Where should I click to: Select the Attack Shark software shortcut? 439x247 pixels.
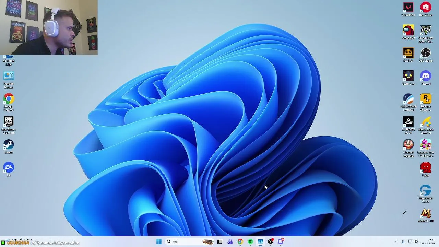coord(426,126)
